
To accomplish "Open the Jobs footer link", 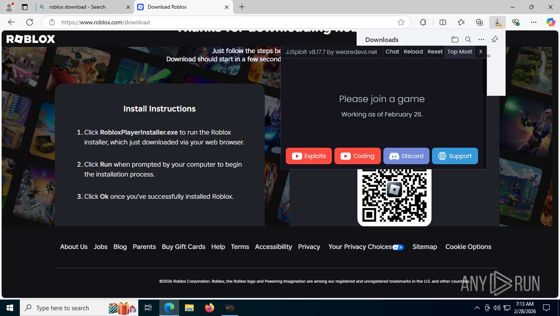I will (x=100, y=246).
